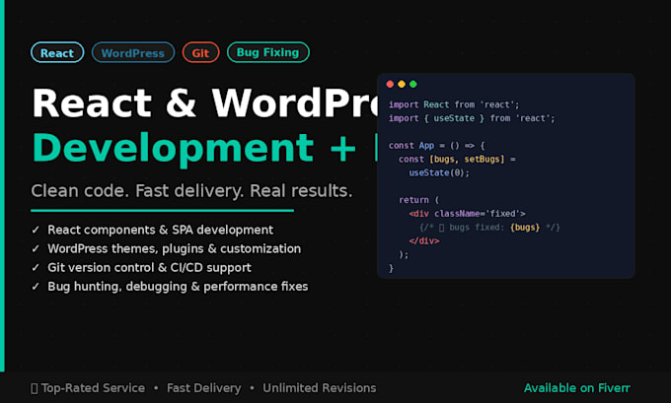This screenshot has height=403, width=671.
Task: Click the checkmark beside React components
Action: tap(36, 230)
